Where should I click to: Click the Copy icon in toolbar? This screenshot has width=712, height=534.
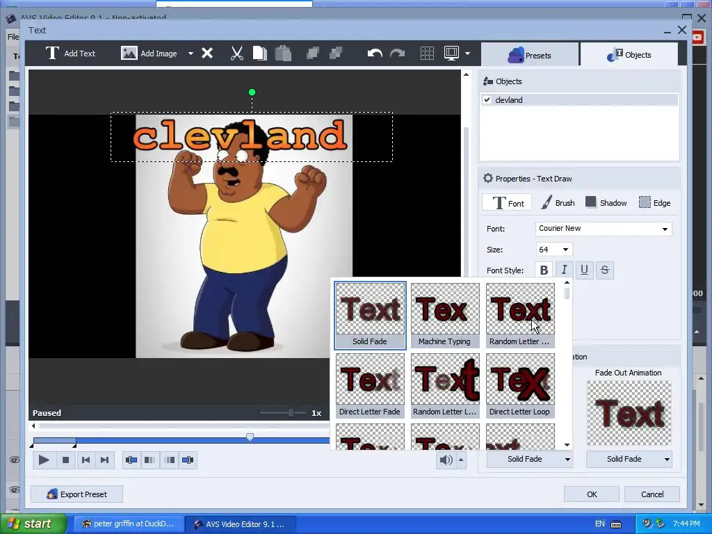260,54
